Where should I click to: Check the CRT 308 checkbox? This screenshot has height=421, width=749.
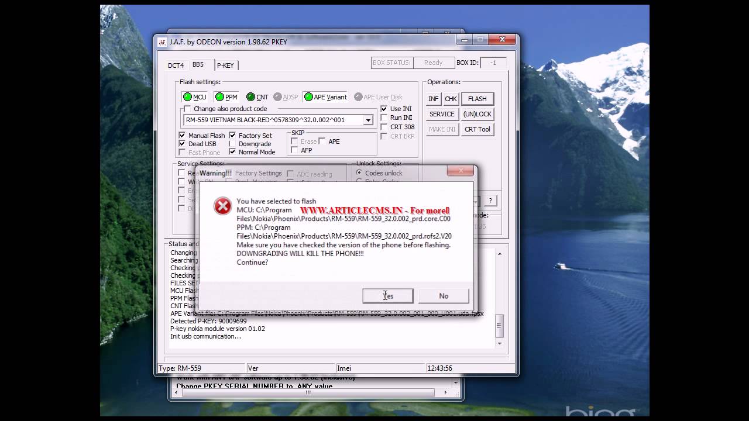[384, 127]
